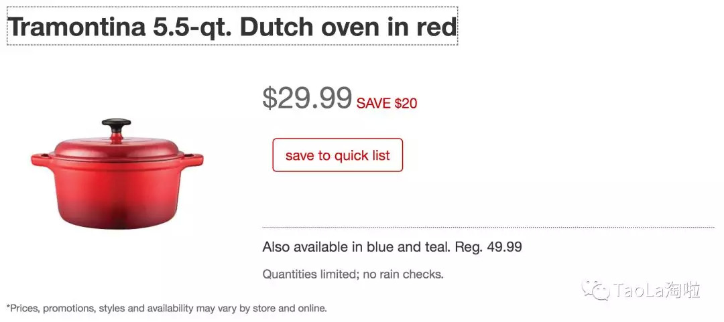Click the "Also available in blue and teal" text
The image size is (724, 322).
coord(356,247)
